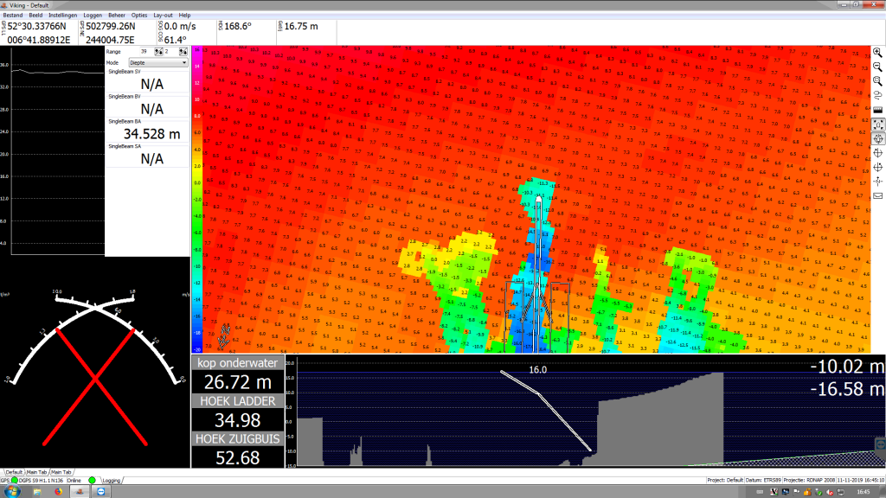
Task: Open File Explorer from the taskbar
Action: coord(36,492)
